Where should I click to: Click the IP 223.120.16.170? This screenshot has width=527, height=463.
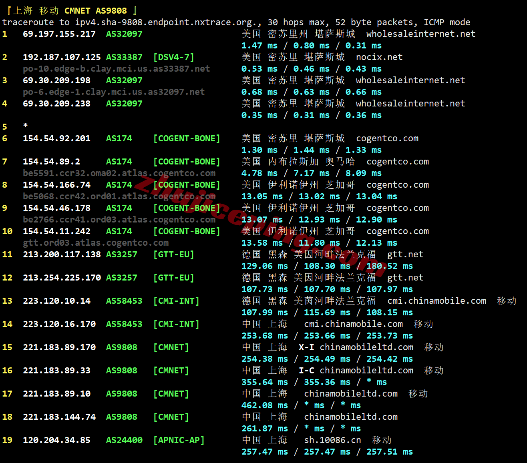pyautogui.click(x=59, y=324)
